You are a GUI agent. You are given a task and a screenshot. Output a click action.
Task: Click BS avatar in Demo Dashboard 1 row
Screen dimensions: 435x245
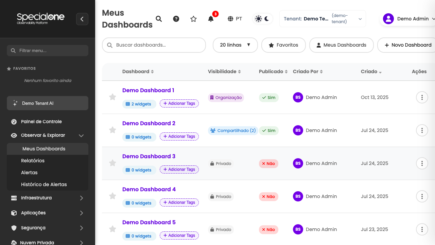[298, 97]
